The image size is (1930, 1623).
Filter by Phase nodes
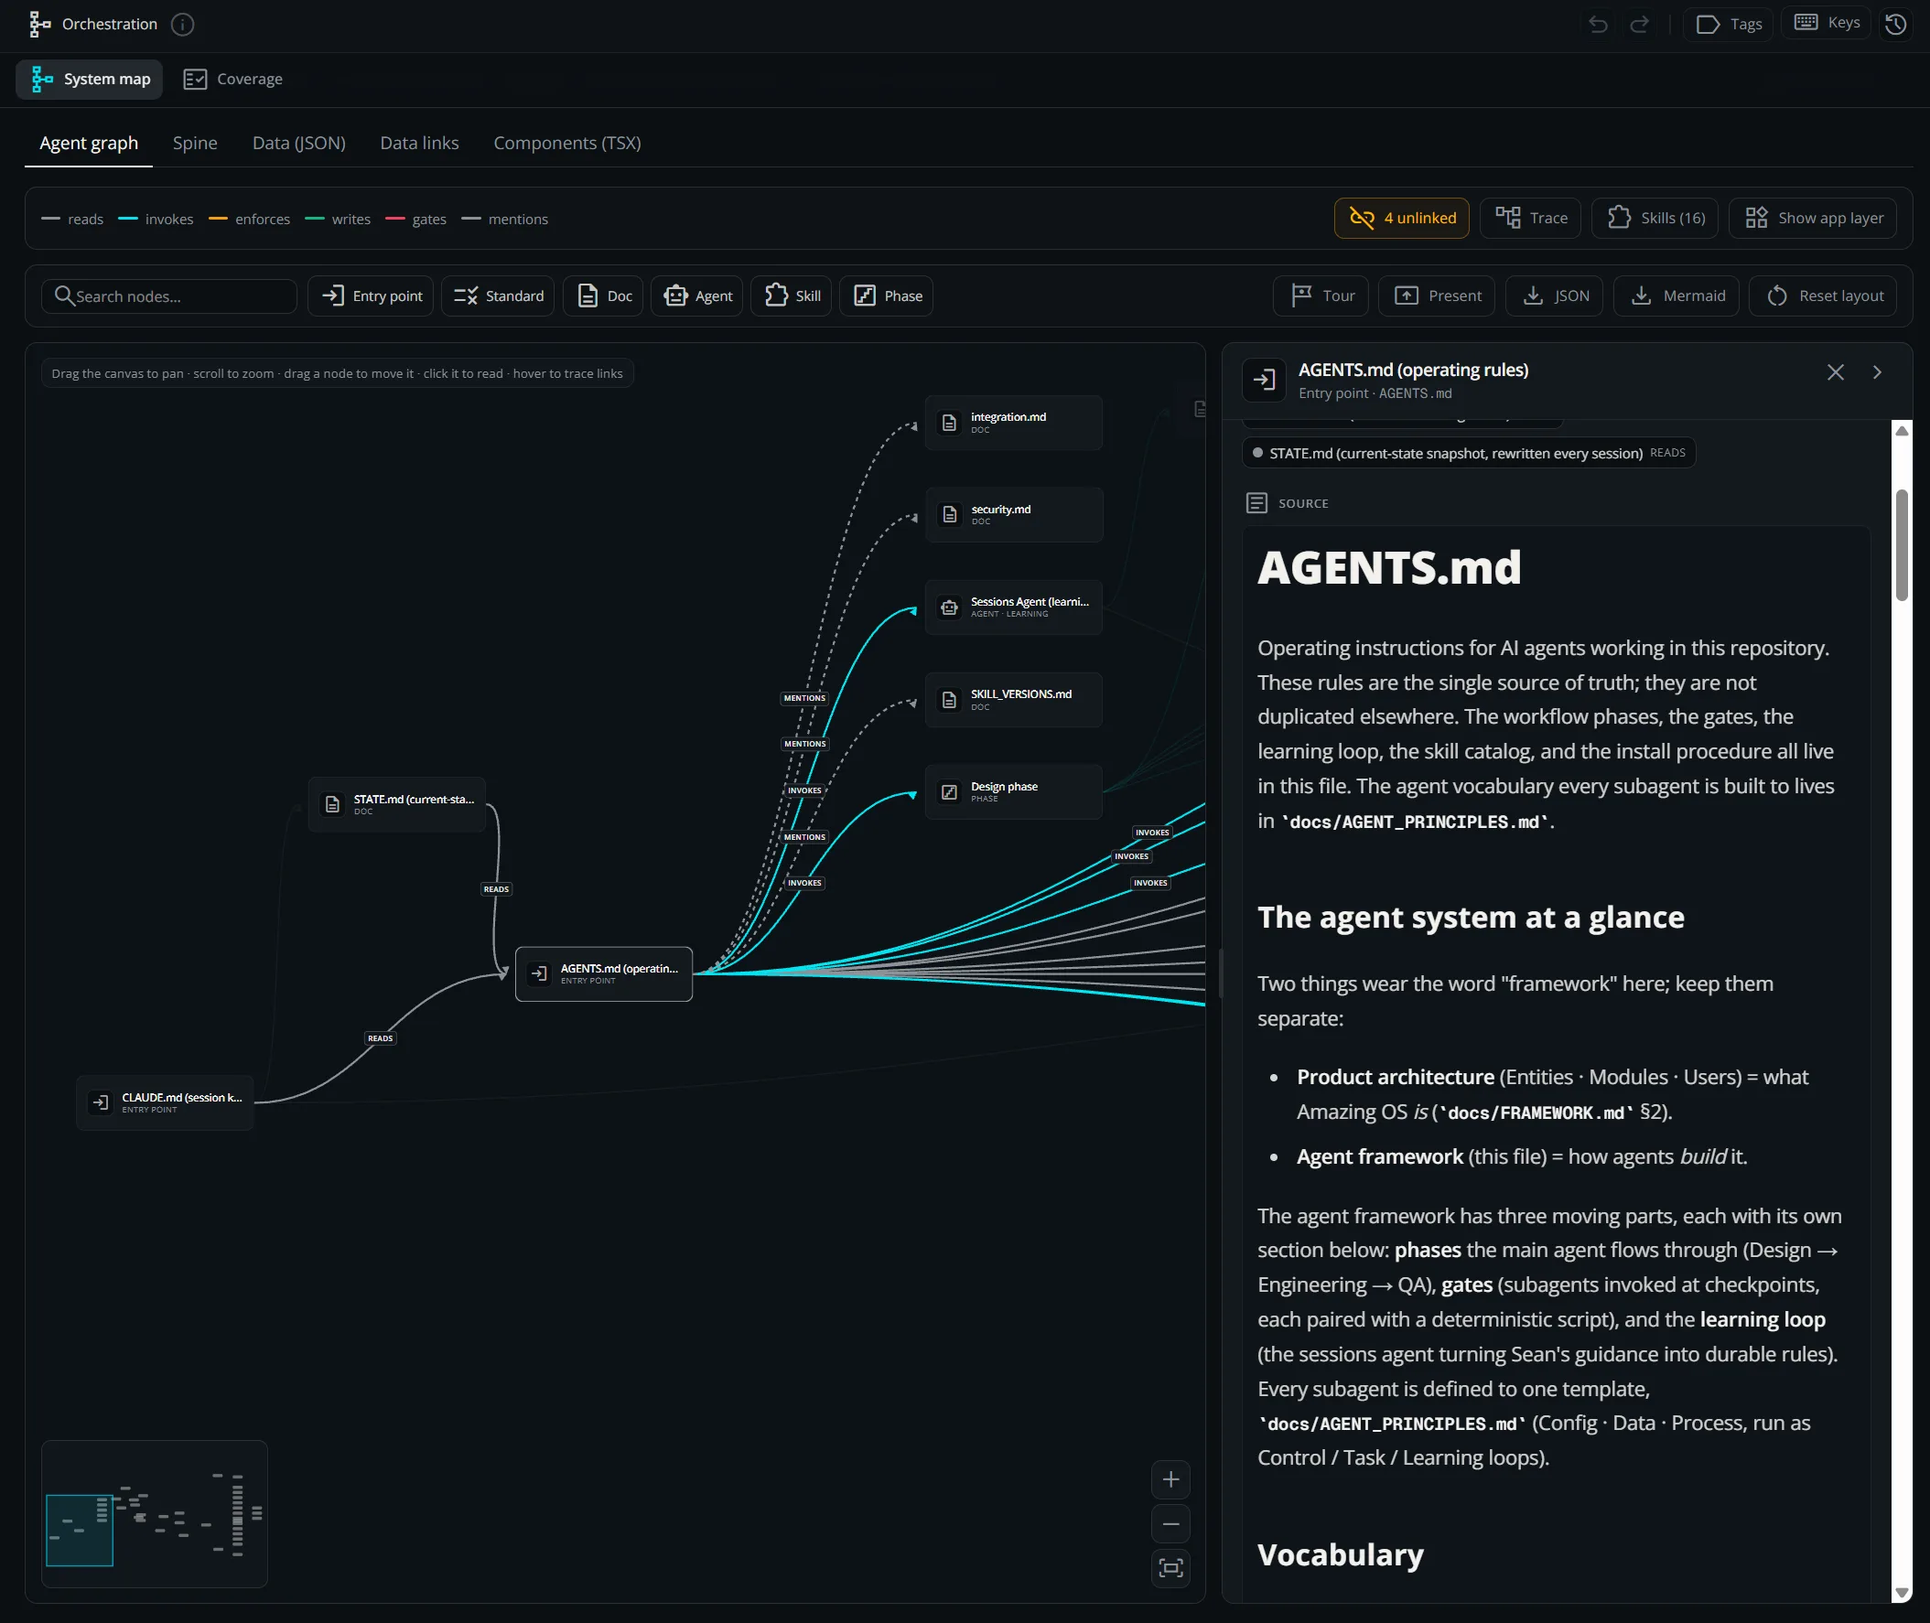(888, 296)
